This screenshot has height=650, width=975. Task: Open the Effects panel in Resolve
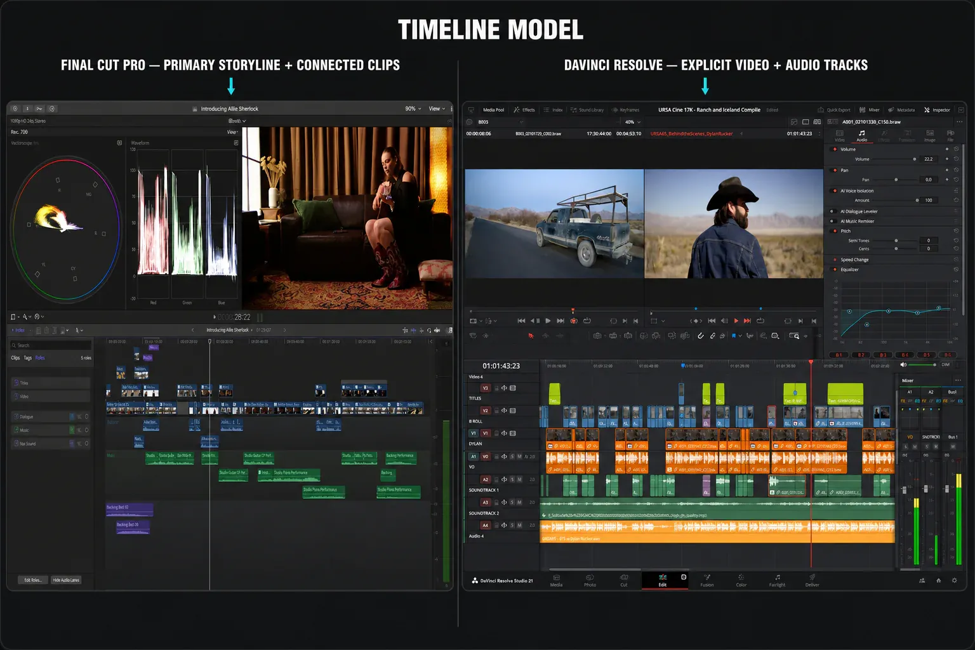[x=524, y=110]
